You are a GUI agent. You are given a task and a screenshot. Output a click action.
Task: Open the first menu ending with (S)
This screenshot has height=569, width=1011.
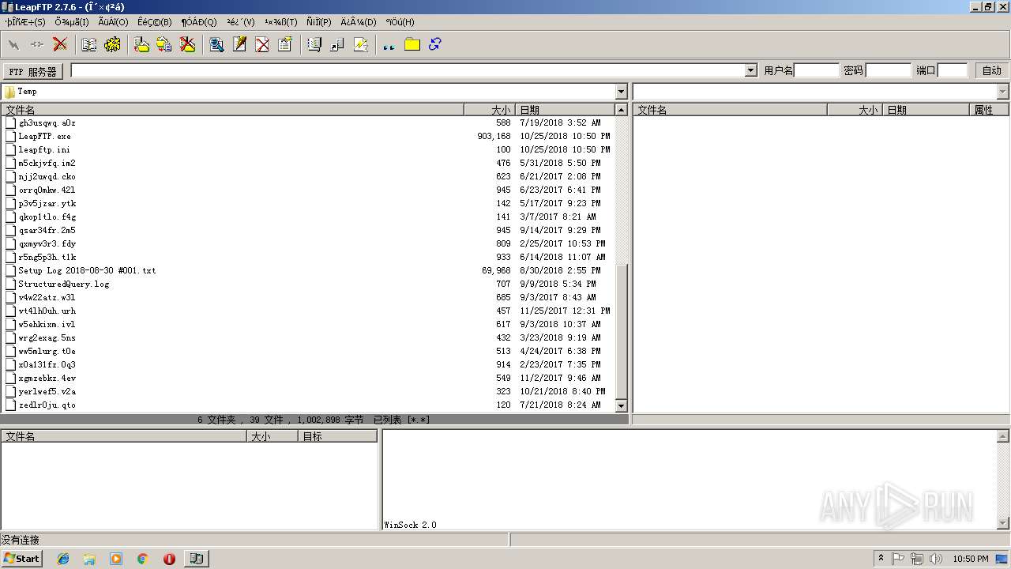[25, 22]
